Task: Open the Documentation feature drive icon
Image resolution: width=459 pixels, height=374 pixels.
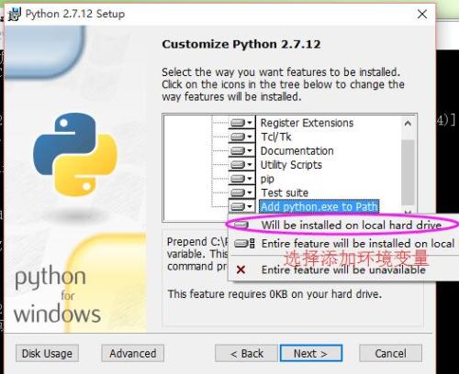Action: pos(238,150)
